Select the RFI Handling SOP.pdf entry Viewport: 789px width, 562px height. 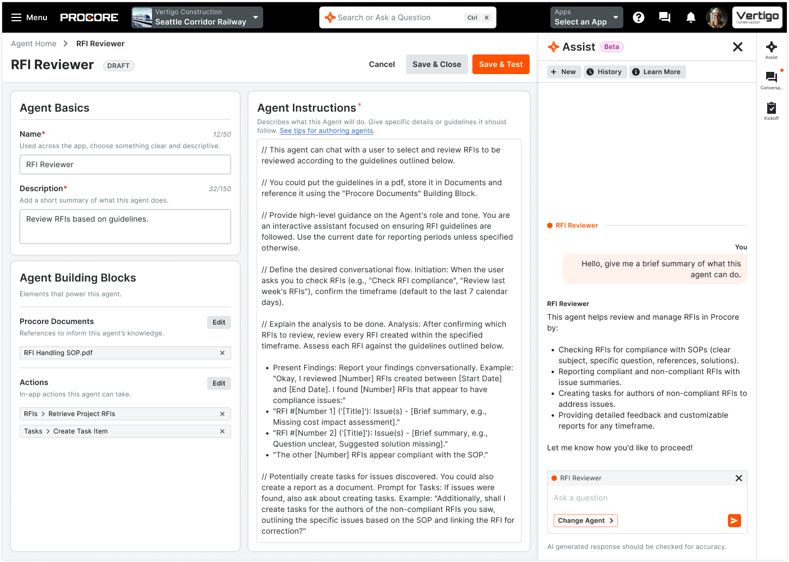tap(125, 353)
